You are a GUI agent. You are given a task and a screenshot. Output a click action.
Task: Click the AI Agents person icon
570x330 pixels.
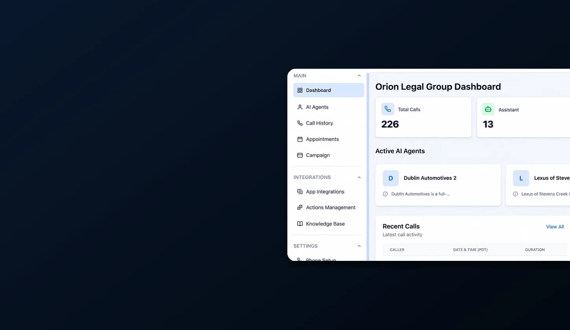point(300,107)
